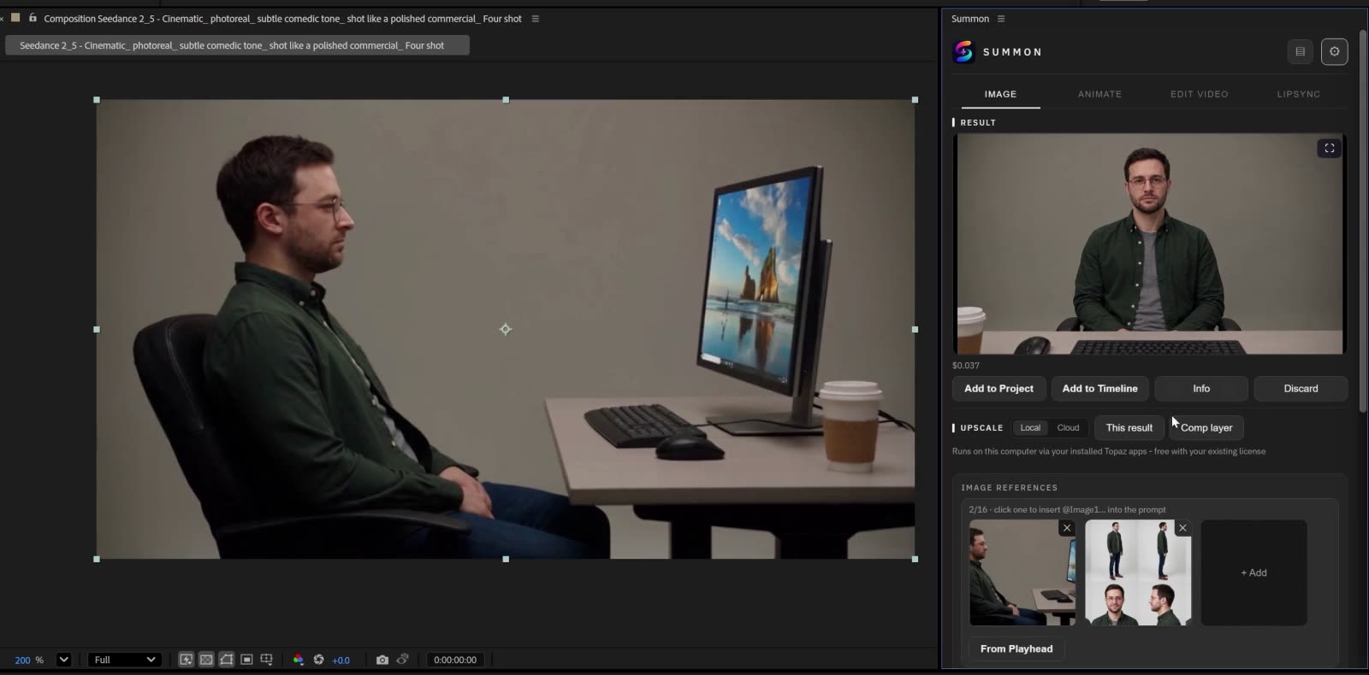Open grid and guide options
Image resolution: width=1369 pixels, height=675 pixels.
pos(267,660)
